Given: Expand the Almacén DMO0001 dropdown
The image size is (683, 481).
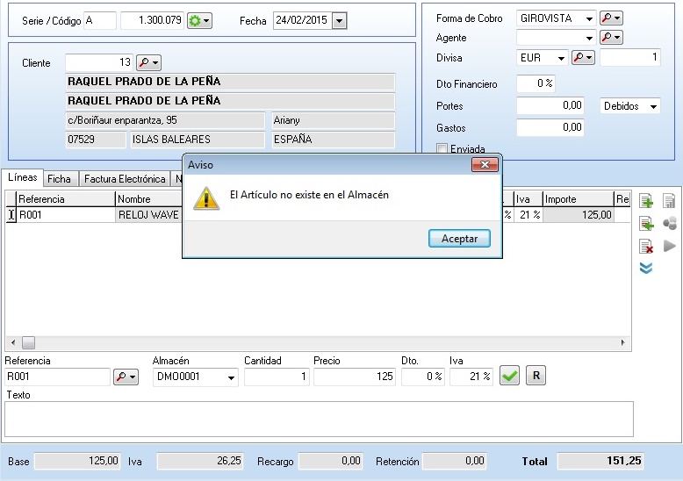Looking at the screenshot, I should (x=231, y=377).
